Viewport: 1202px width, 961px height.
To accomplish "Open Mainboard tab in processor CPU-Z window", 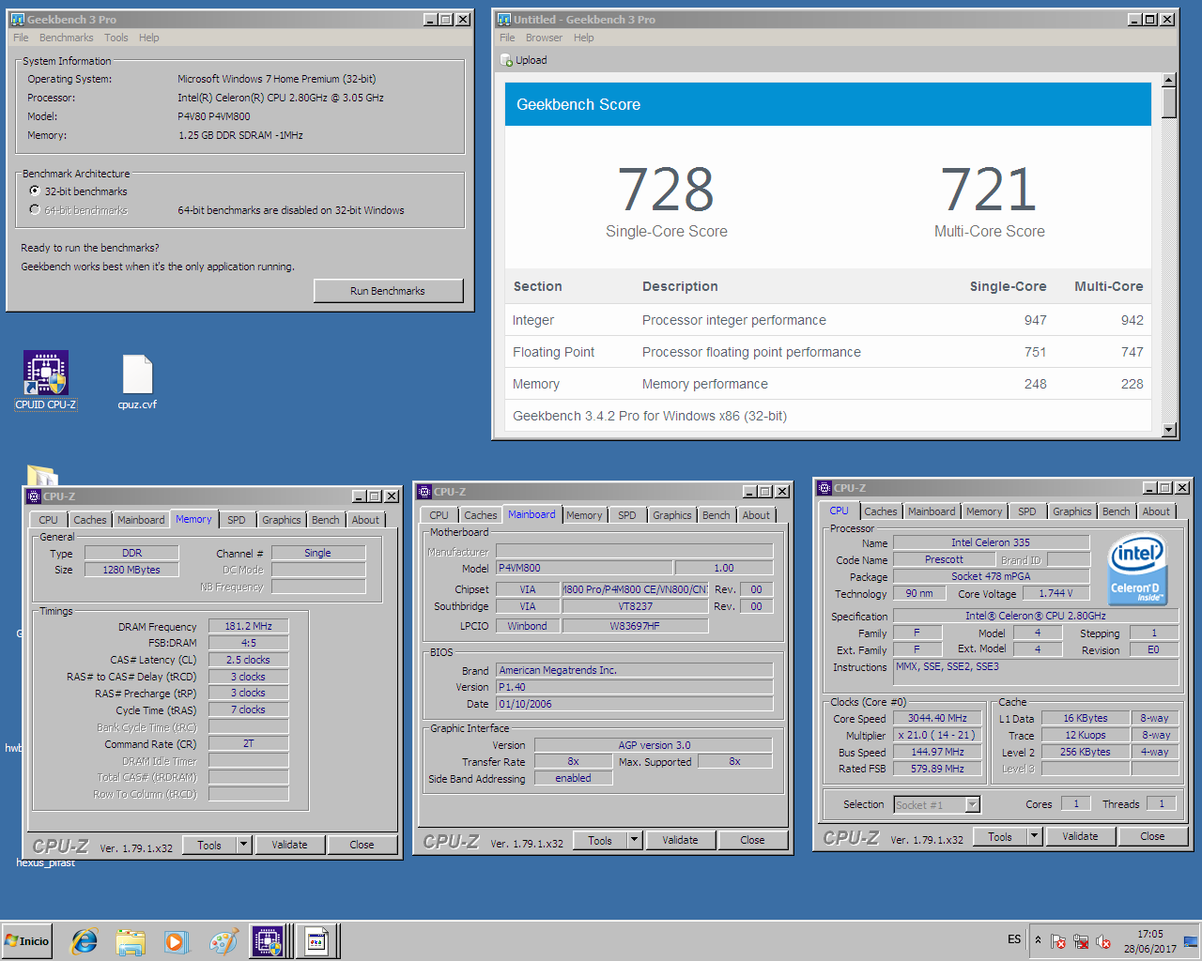I will [932, 511].
